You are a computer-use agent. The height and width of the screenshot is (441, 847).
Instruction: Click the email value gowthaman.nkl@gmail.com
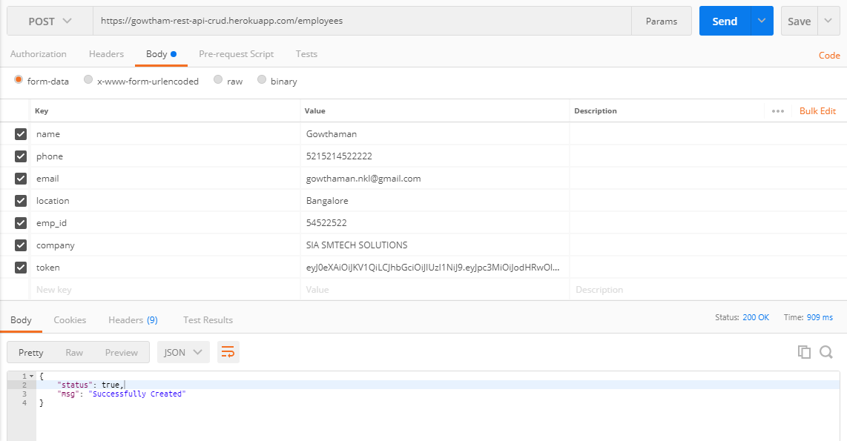363,178
